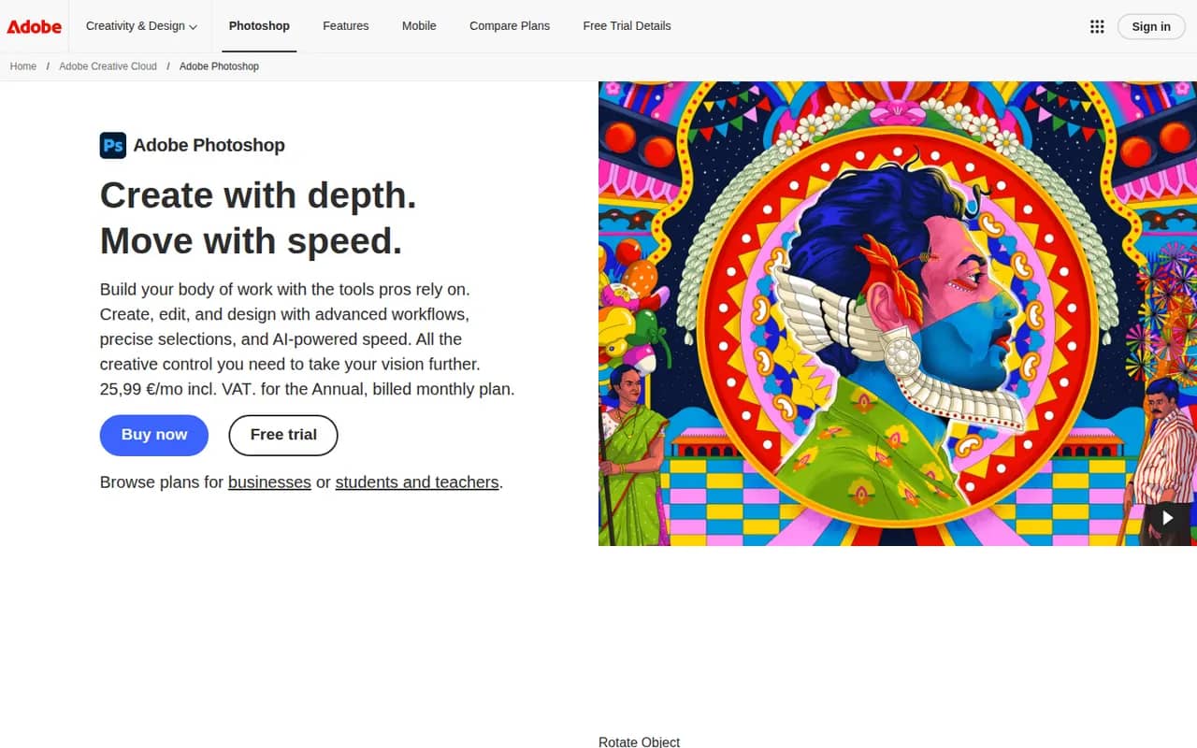Click the Sign in button
The height and width of the screenshot is (748, 1197).
pos(1151,26)
